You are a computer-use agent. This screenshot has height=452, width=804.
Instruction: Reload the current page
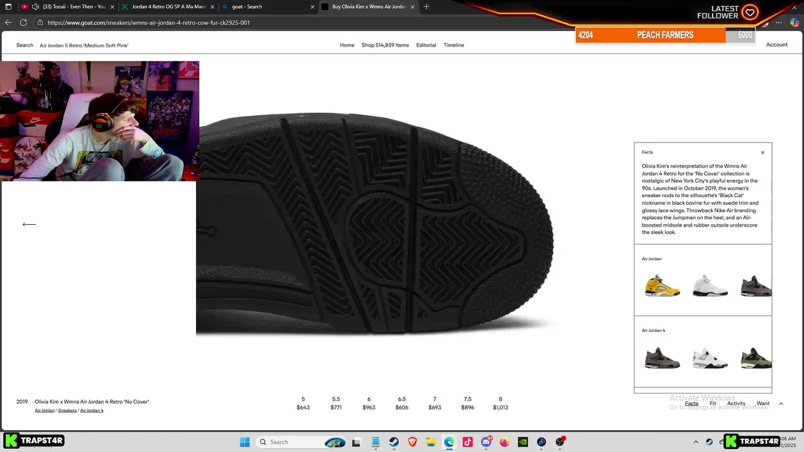point(23,23)
